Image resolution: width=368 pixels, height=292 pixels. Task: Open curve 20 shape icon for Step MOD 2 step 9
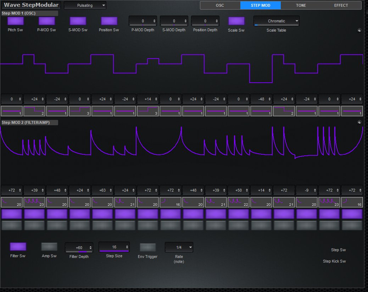[193, 202]
